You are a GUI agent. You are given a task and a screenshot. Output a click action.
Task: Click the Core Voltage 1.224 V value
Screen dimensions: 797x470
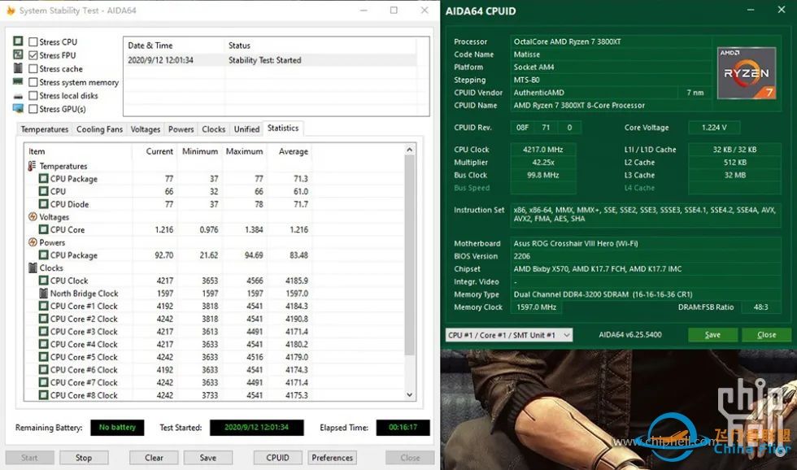[714, 128]
